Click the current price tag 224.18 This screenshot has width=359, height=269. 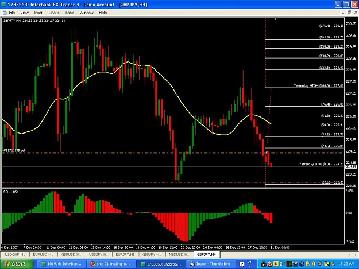tap(351, 166)
